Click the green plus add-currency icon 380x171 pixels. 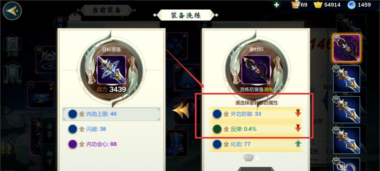pos(277,5)
